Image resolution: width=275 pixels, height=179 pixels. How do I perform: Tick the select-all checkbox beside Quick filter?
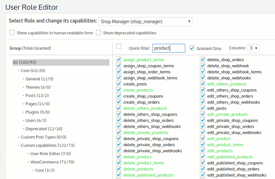[119, 46]
